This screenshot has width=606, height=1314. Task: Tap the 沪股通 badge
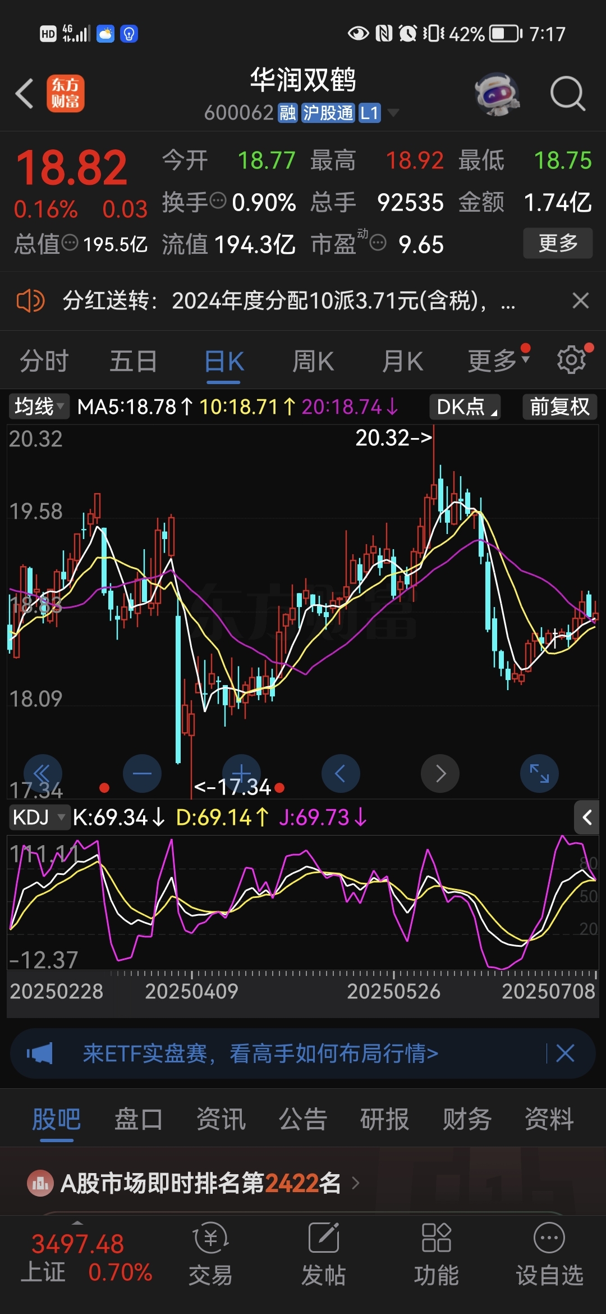click(328, 113)
